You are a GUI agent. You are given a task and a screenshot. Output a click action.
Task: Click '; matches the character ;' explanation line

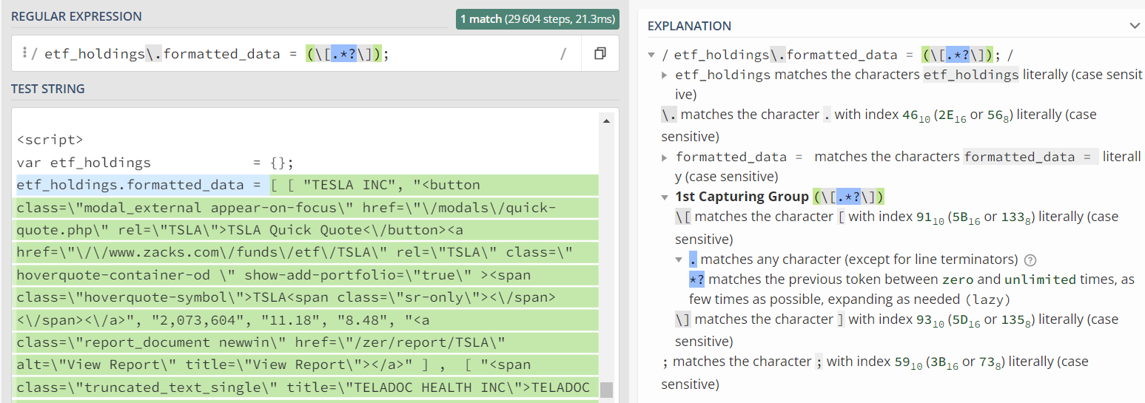[875, 372]
